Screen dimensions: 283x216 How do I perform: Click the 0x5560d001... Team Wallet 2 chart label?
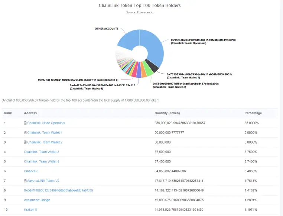coord(186,85)
